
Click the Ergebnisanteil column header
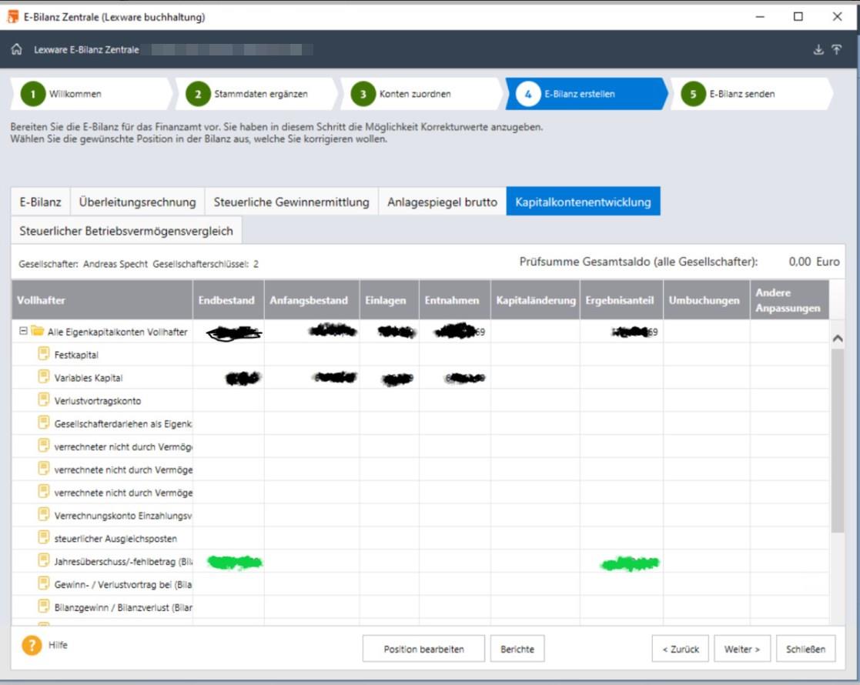tap(621, 300)
